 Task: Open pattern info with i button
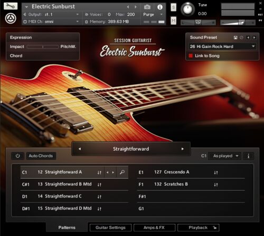tap(248, 156)
